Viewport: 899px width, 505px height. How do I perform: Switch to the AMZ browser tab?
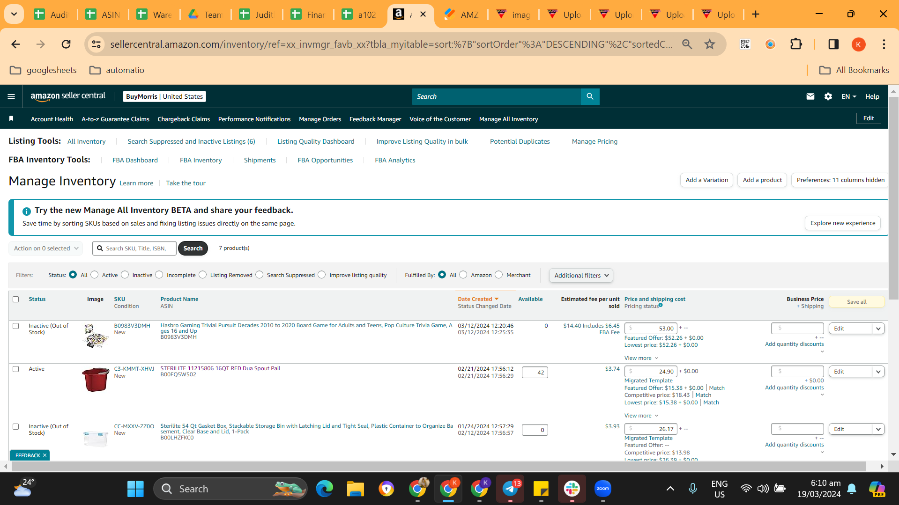click(x=461, y=14)
